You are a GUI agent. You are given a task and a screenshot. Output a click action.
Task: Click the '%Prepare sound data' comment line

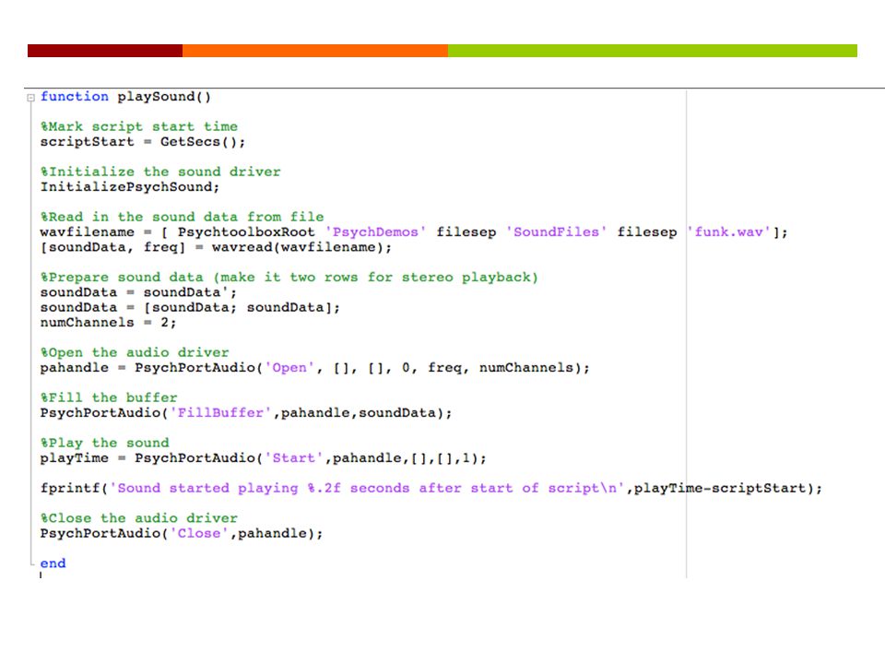pos(289,278)
